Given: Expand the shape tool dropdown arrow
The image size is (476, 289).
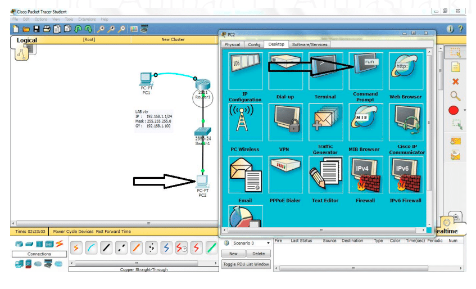Looking at the screenshot, I should click(x=464, y=111).
